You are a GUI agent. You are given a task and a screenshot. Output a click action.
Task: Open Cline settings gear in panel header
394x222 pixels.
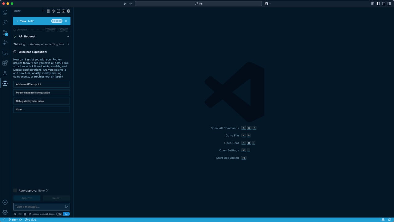(69, 11)
